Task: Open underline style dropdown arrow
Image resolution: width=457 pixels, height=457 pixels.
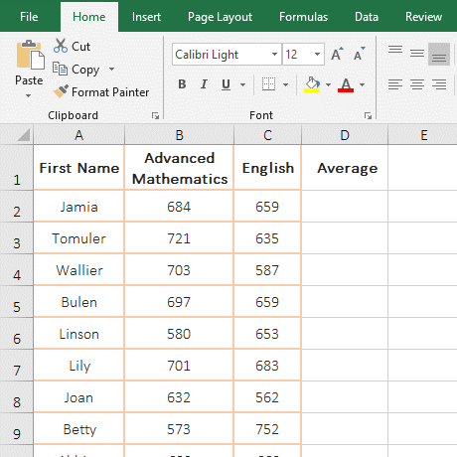Action: [x=242, y=84]
